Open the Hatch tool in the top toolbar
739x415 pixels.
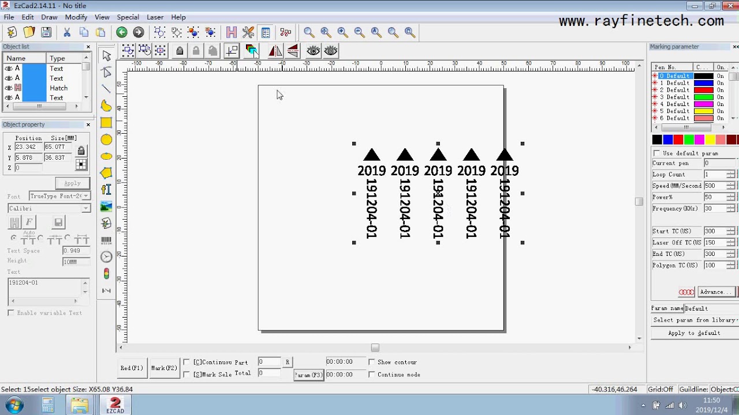[232, 32]
